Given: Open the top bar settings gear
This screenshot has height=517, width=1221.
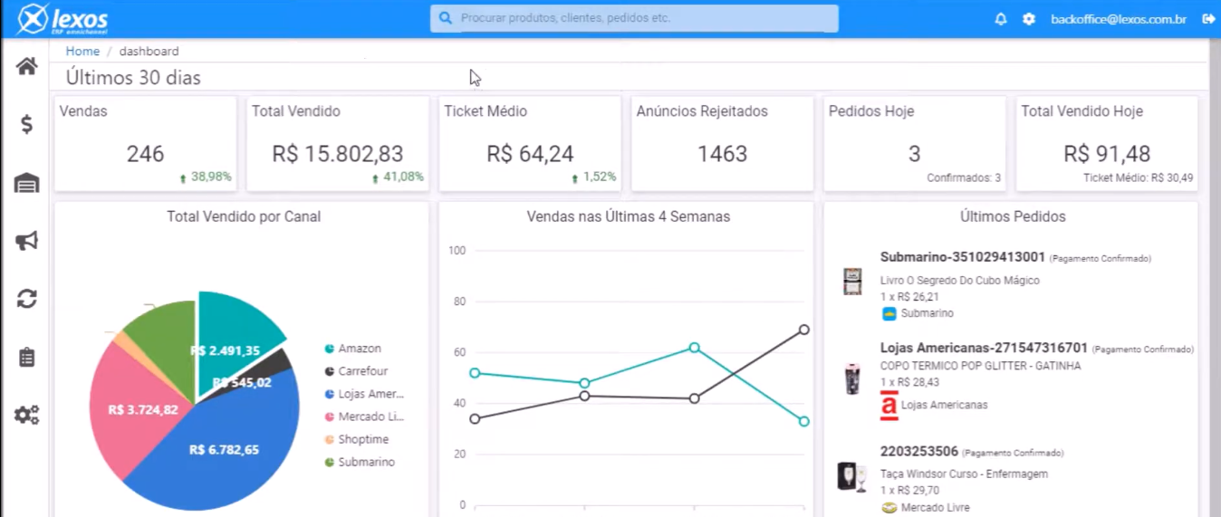Looking at the screenshot, I should tap(1029, 19).
